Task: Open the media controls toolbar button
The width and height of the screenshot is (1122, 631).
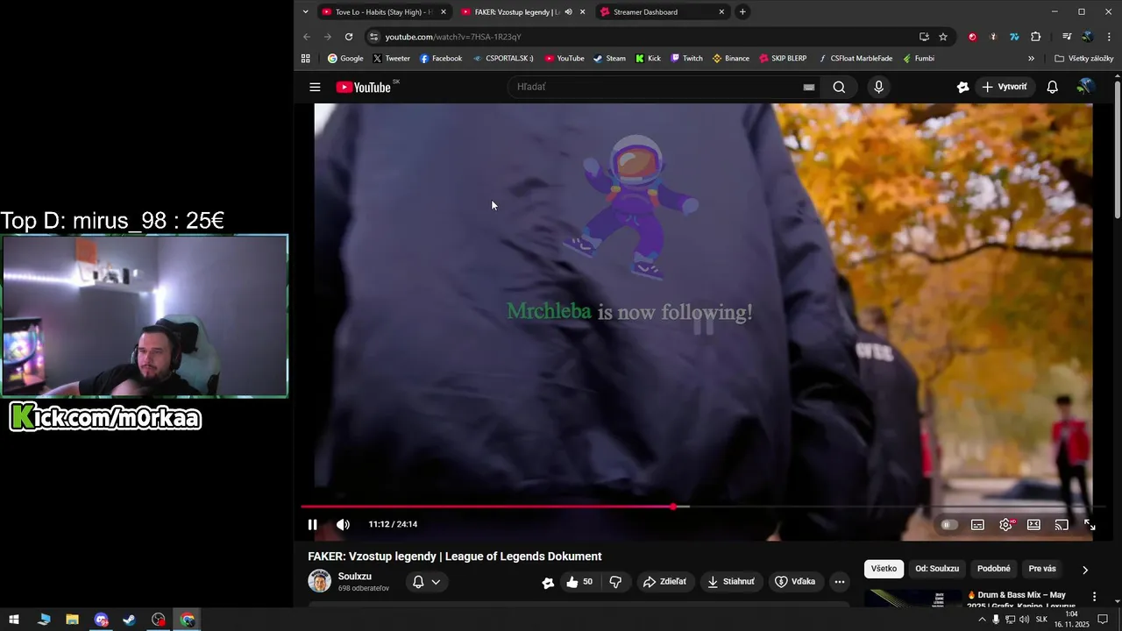Action: (x=1067, y=37)
